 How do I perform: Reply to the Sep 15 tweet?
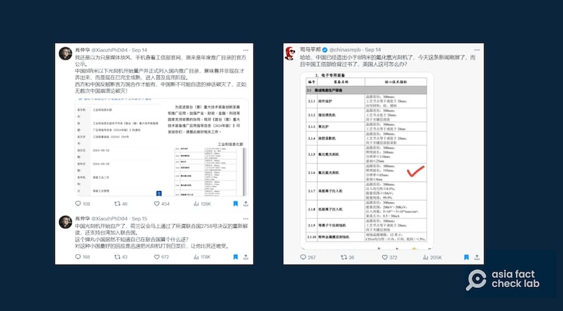point(79,257)
